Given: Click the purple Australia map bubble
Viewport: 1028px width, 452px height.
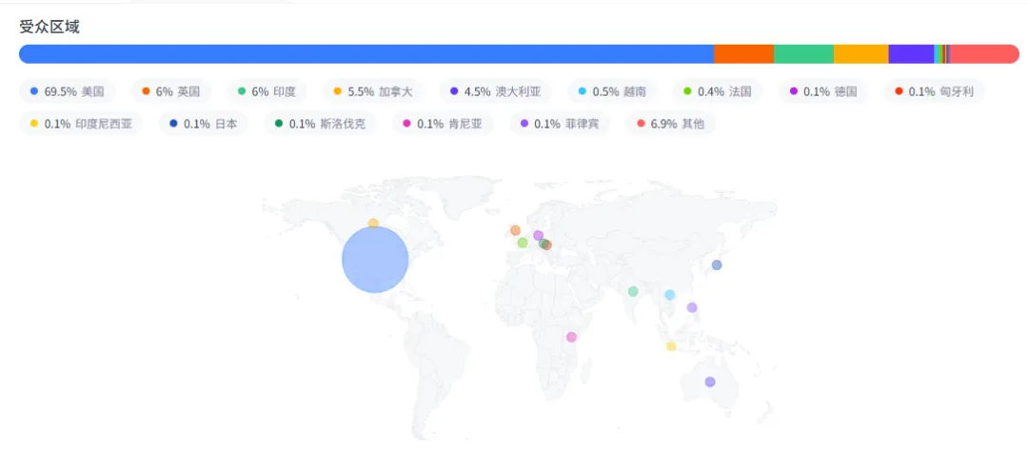Looking at the screenshot, I should 710,382.
